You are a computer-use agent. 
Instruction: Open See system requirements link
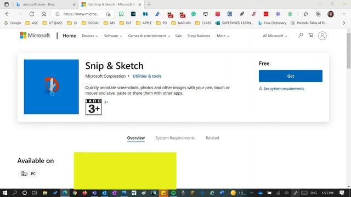(x=284, y=89)
